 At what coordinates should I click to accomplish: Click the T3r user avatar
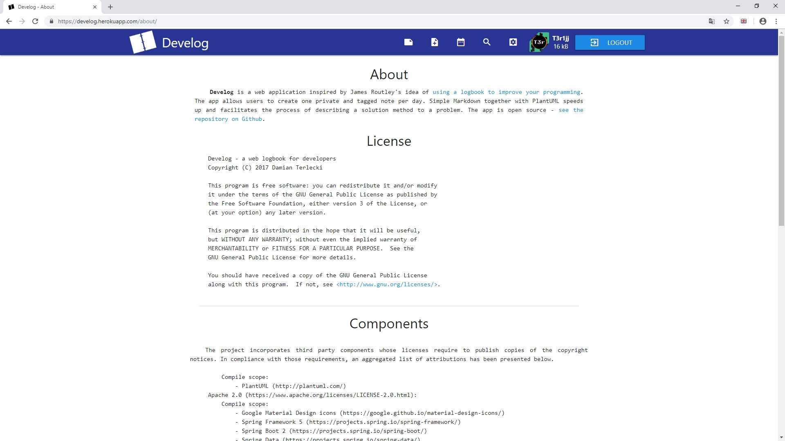click(x=539, y=42)
